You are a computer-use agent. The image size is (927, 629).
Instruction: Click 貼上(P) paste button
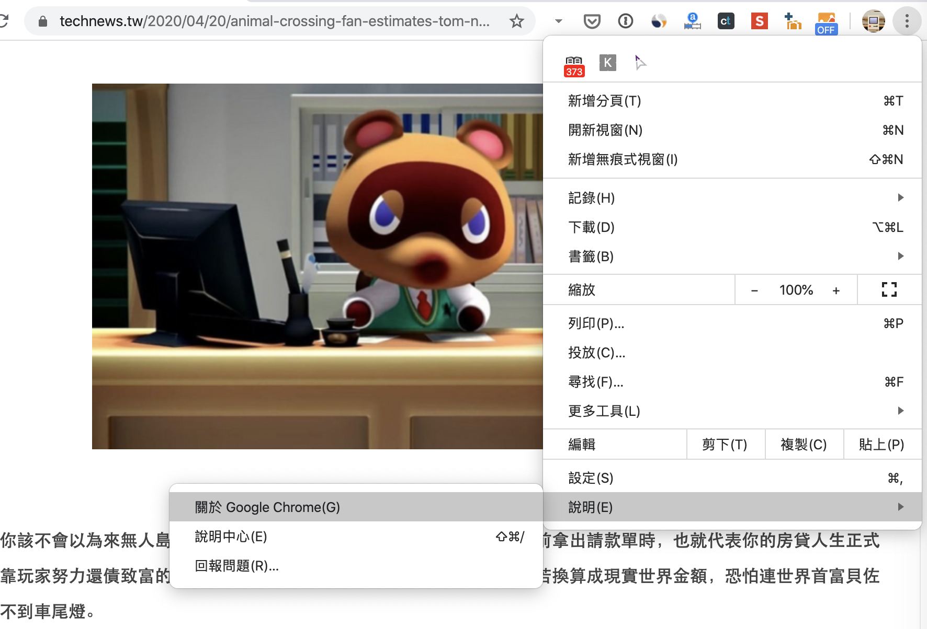[x=883, y=445]
